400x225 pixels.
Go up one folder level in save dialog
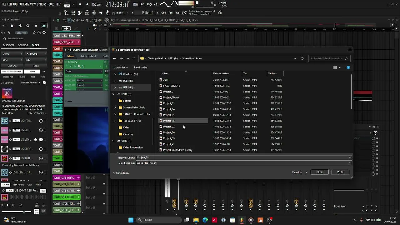[x=134, y=58]
